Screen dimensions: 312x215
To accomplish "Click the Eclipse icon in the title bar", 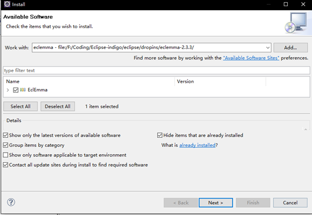I will pos(7,4).
